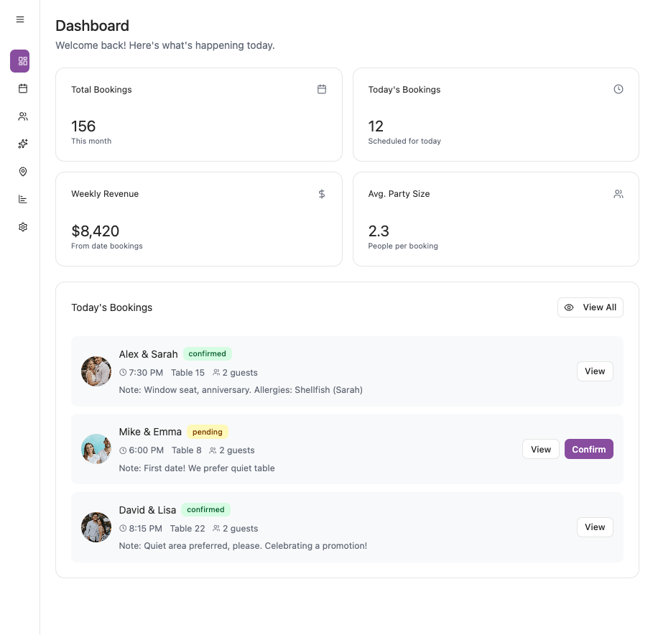Click the dollar icon on Weekly Revenue card
The image size is (653, 635).
[x=322, y=194]
